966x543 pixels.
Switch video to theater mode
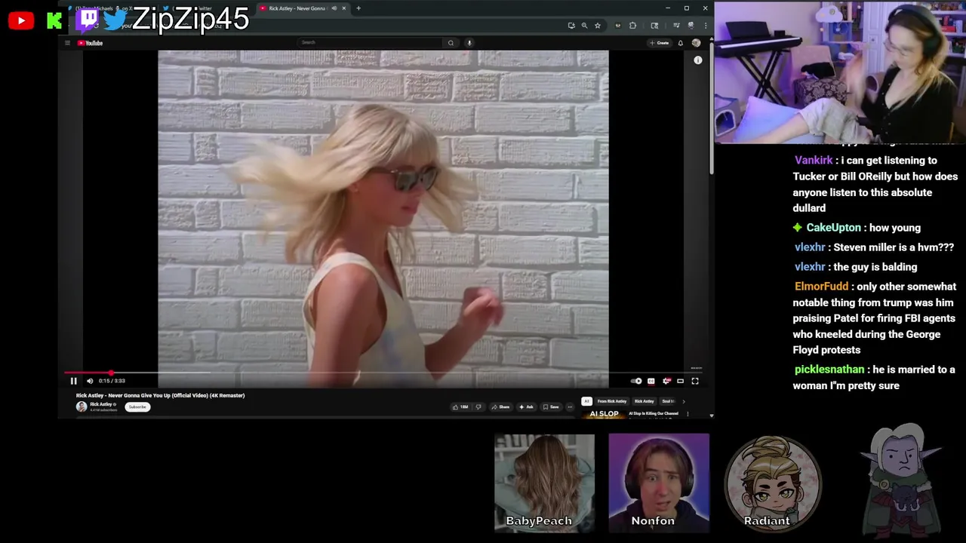point(680,381)
